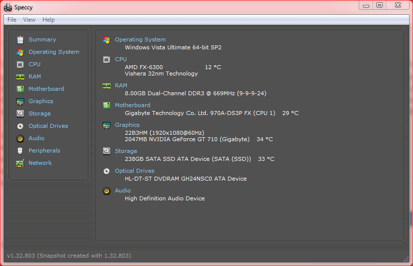
Task: View Optical Drives from sidebar
Action: coord(48,126)
